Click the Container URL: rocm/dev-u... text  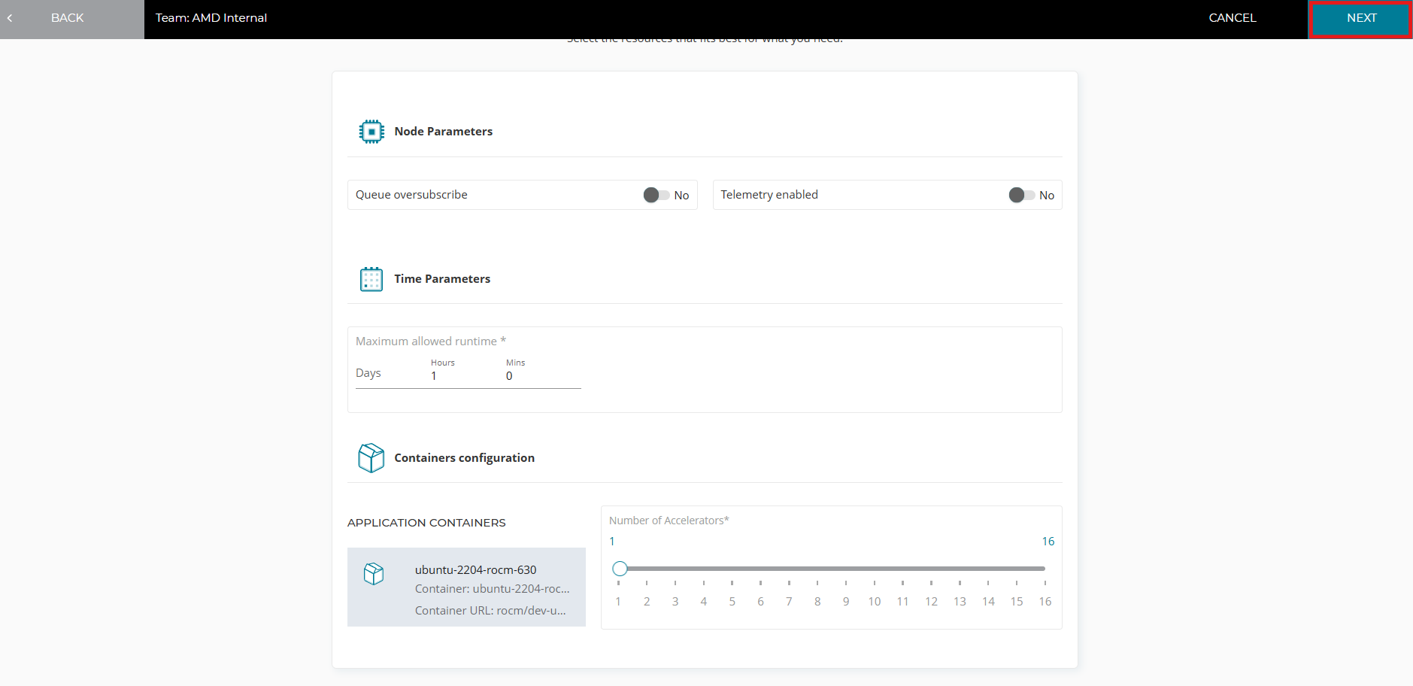point(490,611)
